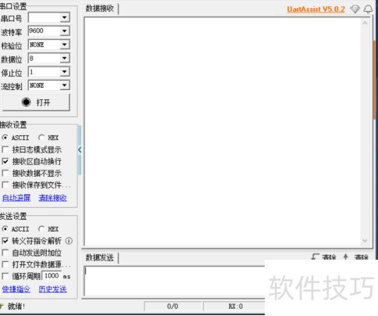Screen dimensions: 378x316
Task: Select the HEX radio button under 接收设置
Action: pyautogui.click(x=41, y=138)
